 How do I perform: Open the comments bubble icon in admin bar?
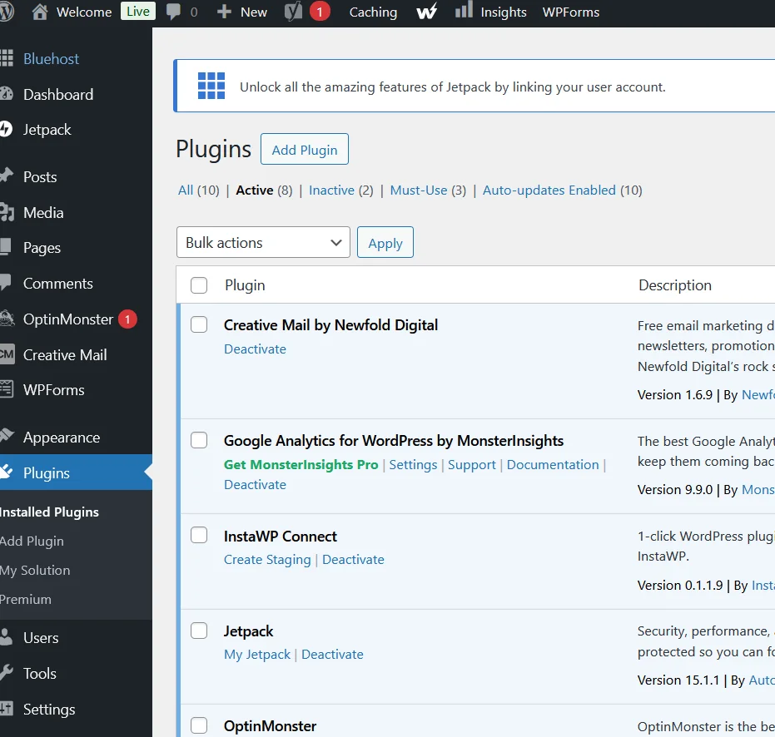pos(173,12)
